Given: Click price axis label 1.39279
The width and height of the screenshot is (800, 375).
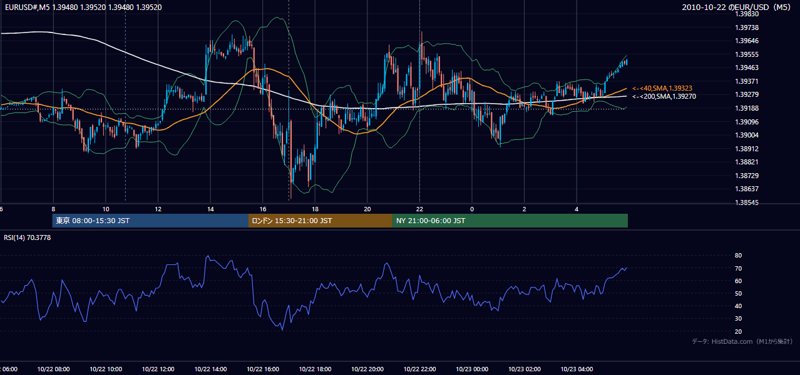Looking at the screenshot, I should click(x=746, y=94).
